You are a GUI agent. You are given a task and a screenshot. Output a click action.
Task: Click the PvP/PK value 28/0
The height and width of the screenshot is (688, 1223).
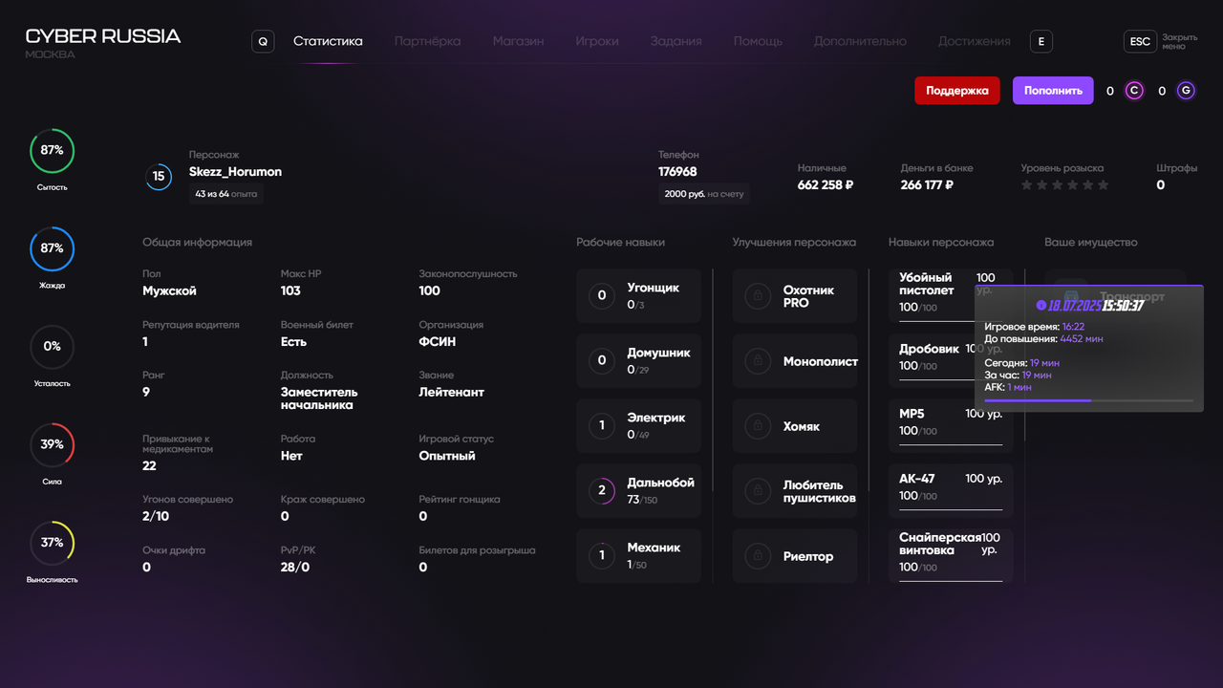pos(295,568)
